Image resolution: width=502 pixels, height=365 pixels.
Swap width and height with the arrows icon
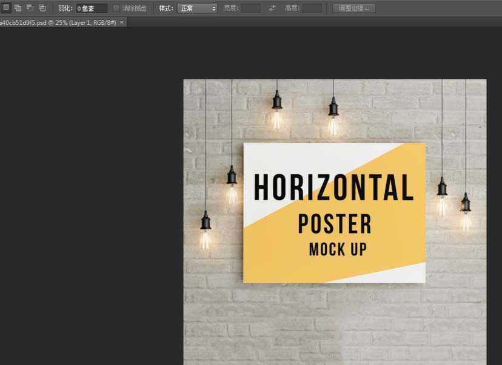point(272,8)
